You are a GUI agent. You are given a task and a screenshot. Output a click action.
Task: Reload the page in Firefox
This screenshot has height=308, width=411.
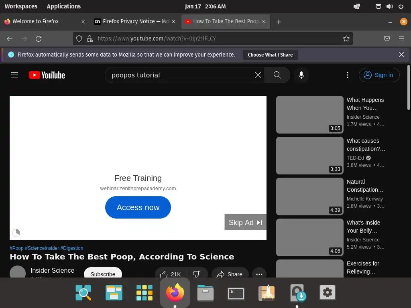[39, 39]
